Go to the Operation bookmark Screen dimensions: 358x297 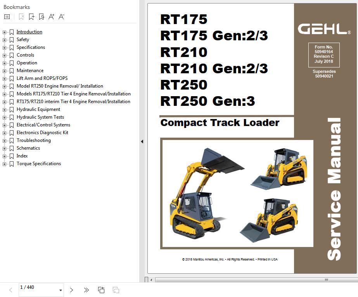click(x=27, y=63)
